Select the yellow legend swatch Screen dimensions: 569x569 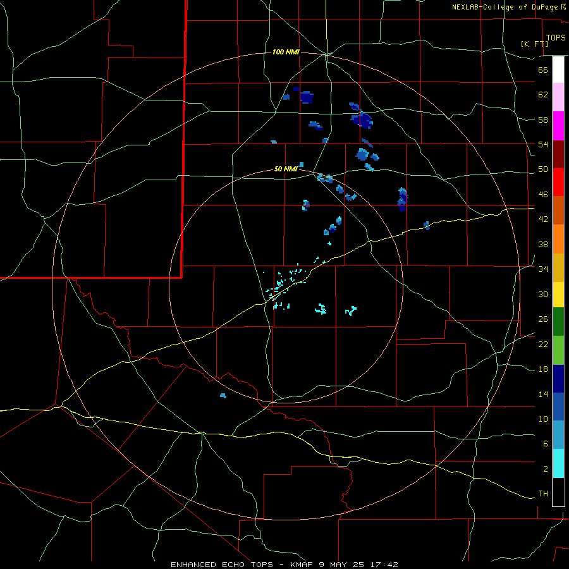click(558, 295)
